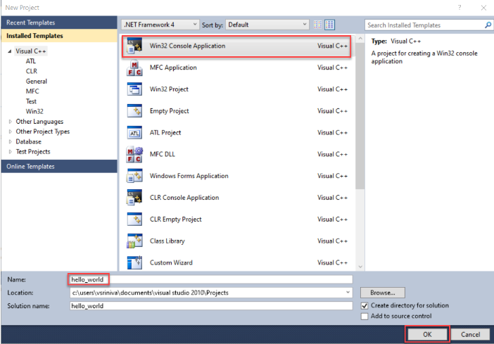
Task: Click the Class Library template icon
Action: coord(134,241)
